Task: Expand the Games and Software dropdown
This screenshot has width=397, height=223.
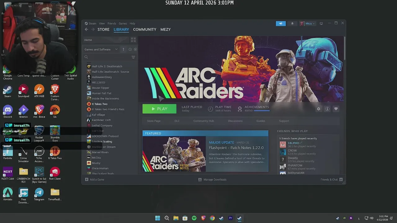Action: (x=101, y=49)
